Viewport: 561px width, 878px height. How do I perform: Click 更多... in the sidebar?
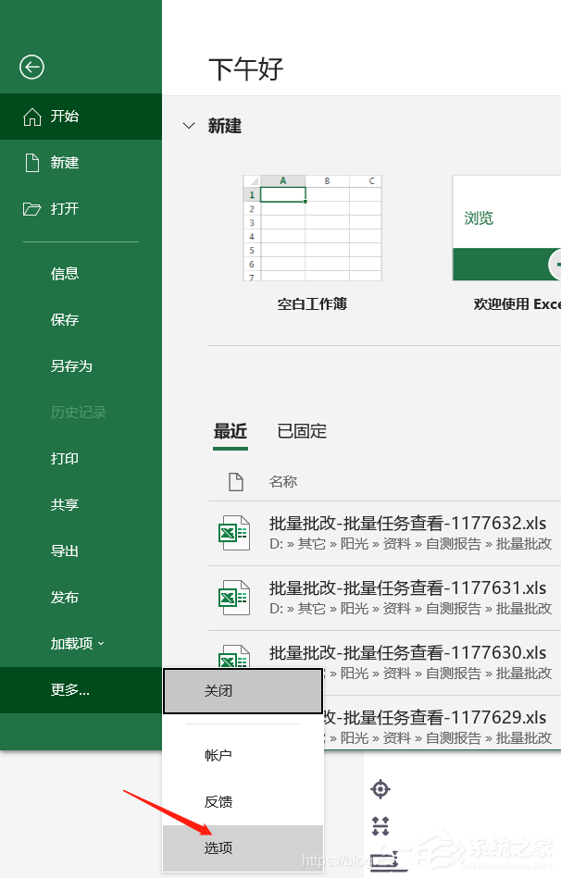coord(70,689)
